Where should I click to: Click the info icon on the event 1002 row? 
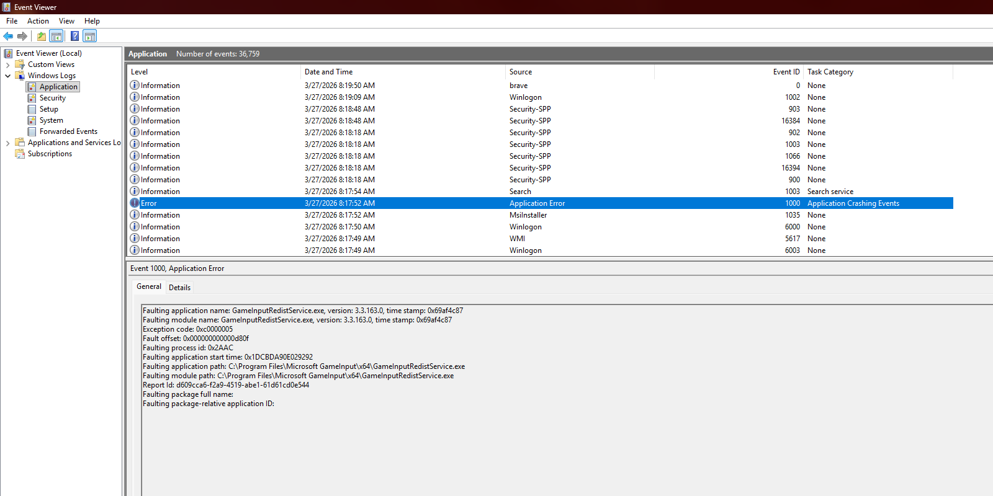[135, 97]
